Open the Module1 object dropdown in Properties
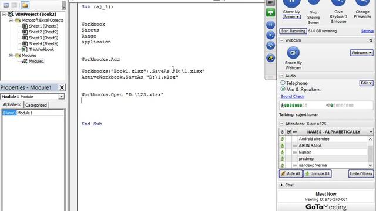Screen dimensions: 376x211 (x=61, y=97)
